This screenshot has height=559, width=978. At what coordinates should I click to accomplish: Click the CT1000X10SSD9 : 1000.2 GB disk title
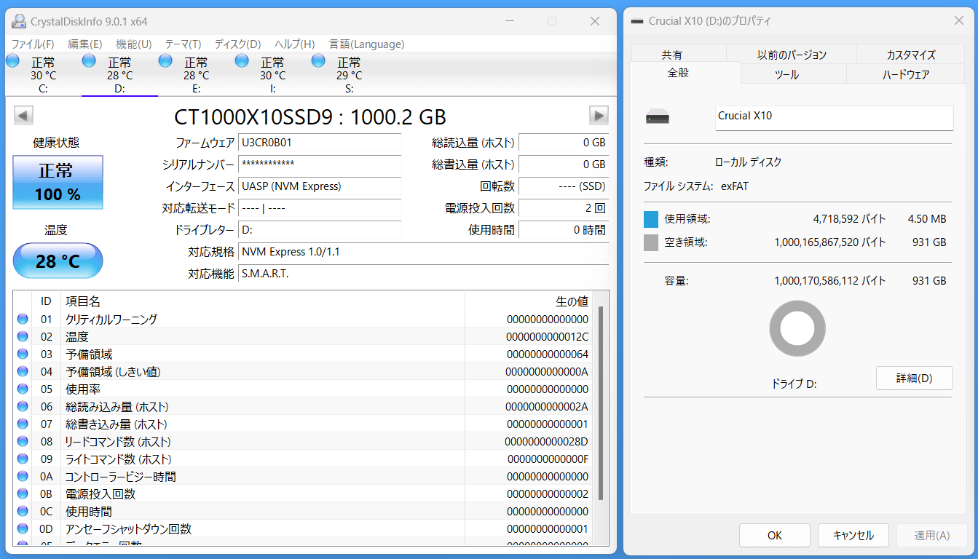pyautogui.click(x=310, y=116)
